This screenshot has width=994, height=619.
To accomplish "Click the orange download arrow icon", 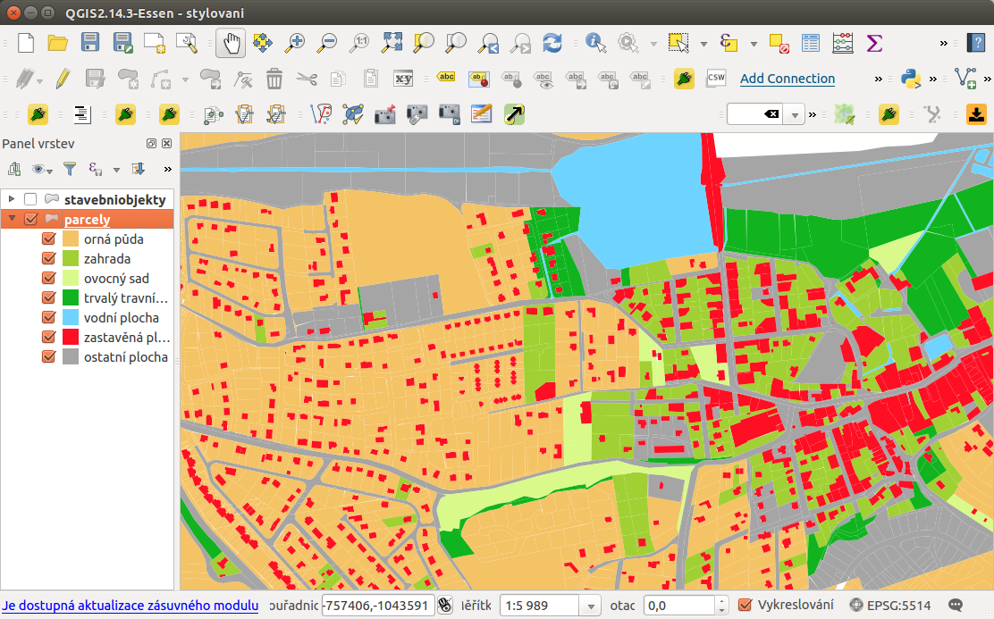I will (976, 114).
